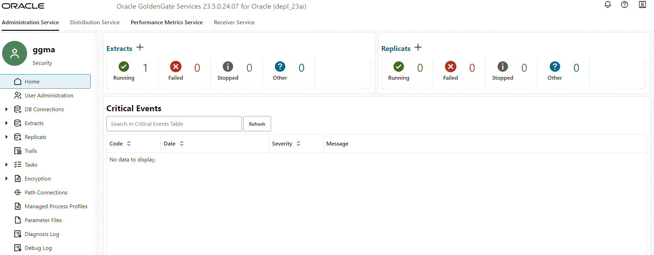Screen dimensions: 654x255
Task: Click the Extracts Failed count 0
Action: (x=197, y=68)
